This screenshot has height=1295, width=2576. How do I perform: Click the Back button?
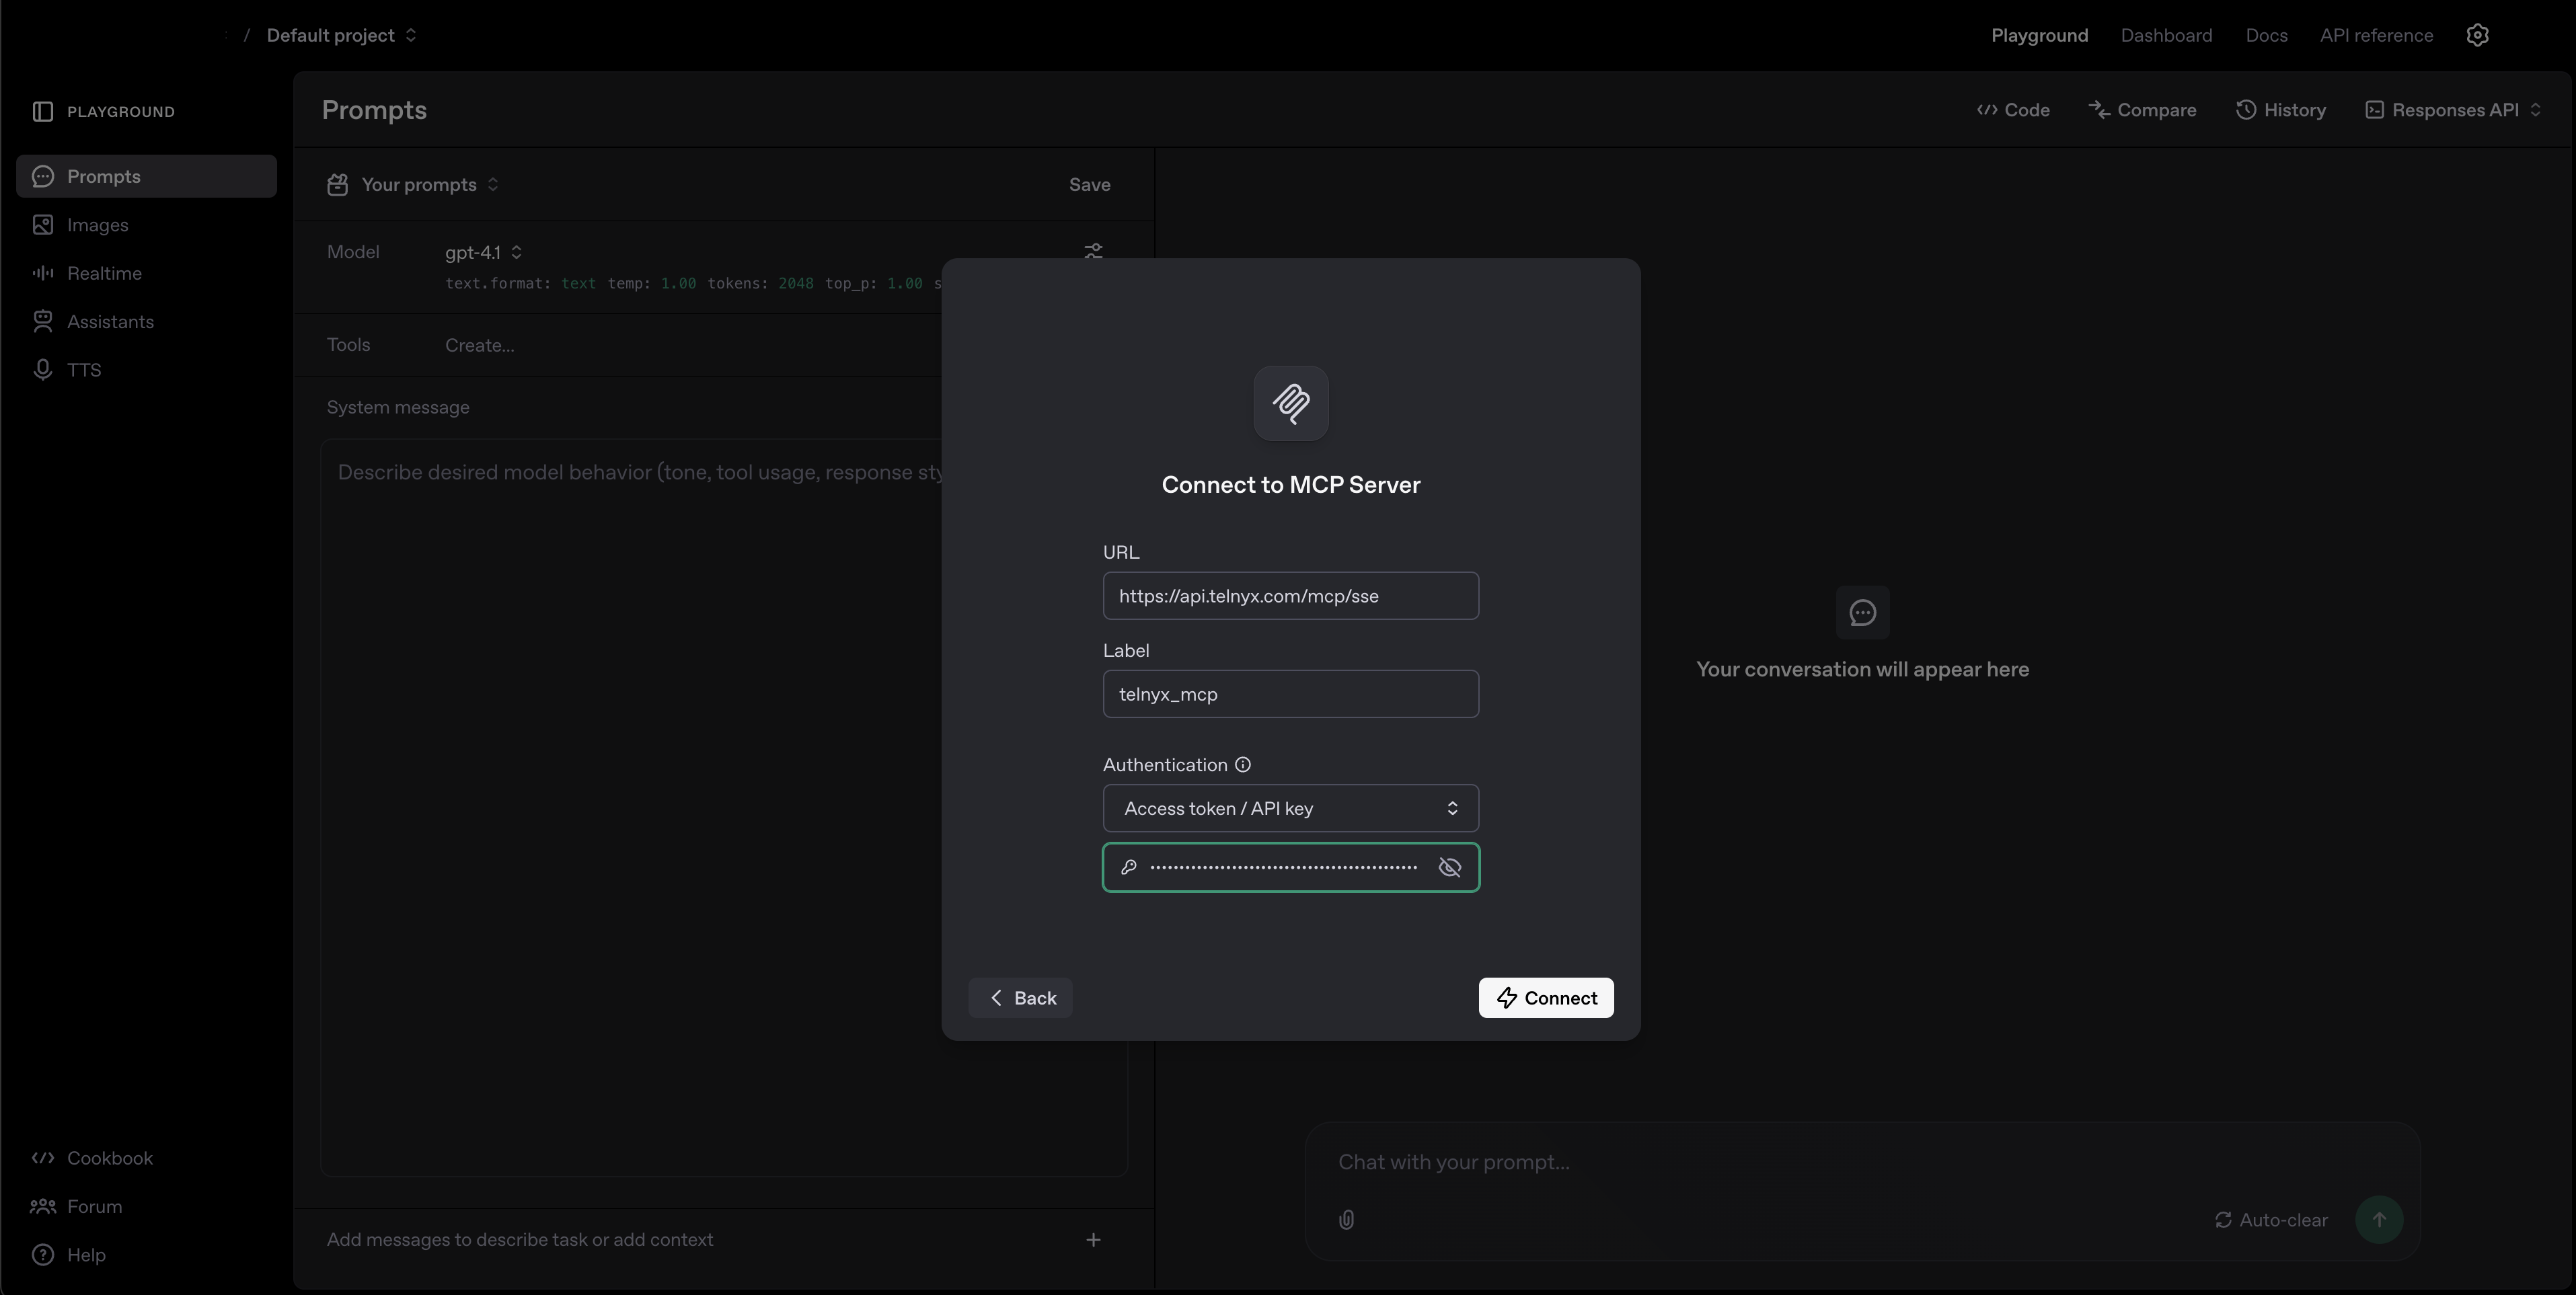click(x=1020, y=998)
